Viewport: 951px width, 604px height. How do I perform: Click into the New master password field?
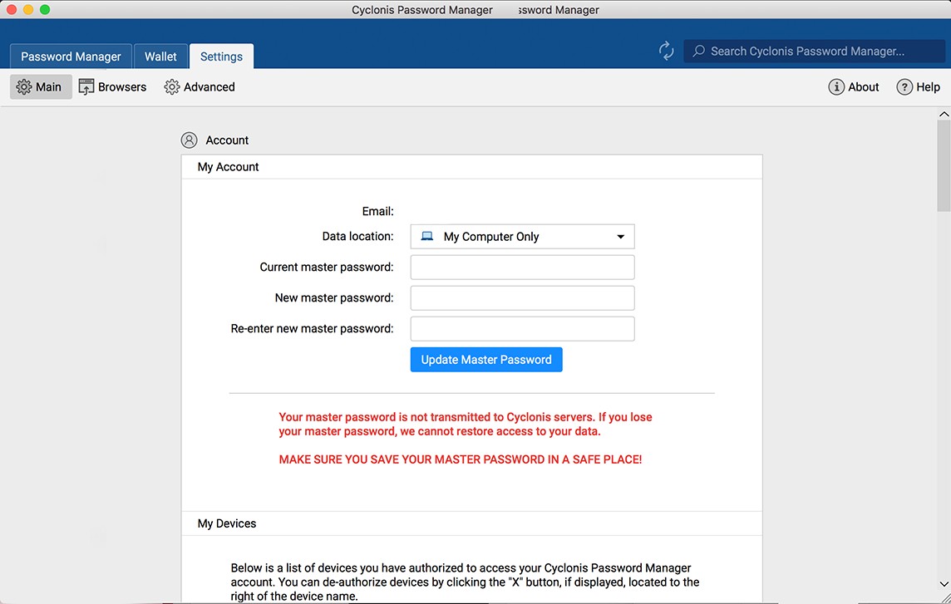(522, 298)
